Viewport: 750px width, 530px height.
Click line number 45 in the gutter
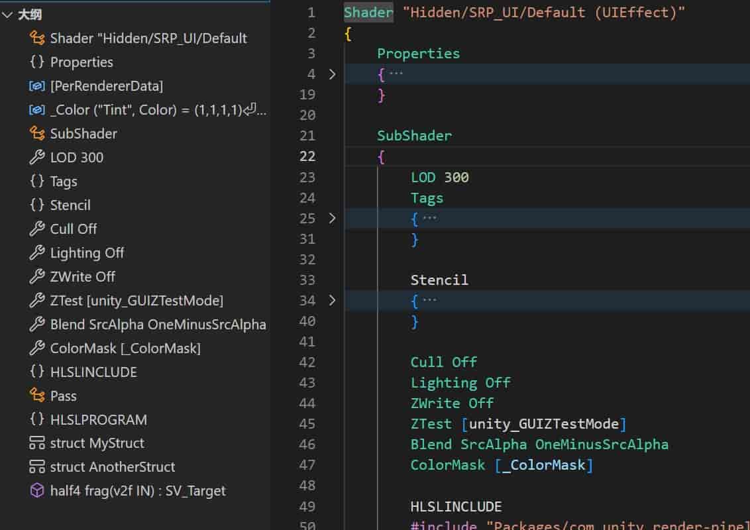307,423
